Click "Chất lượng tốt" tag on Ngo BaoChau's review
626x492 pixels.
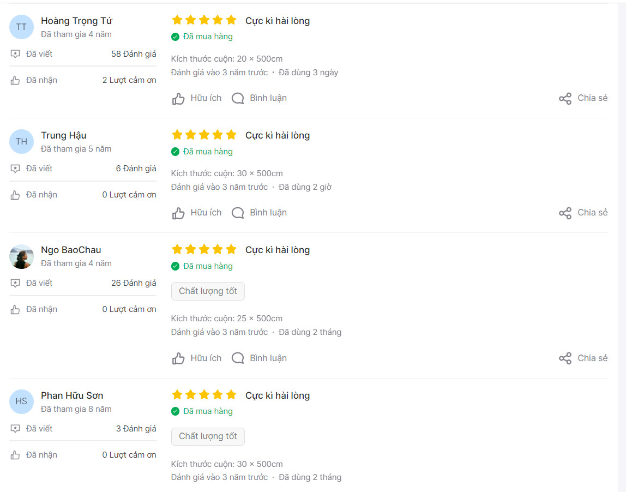(x=208, y=291)
